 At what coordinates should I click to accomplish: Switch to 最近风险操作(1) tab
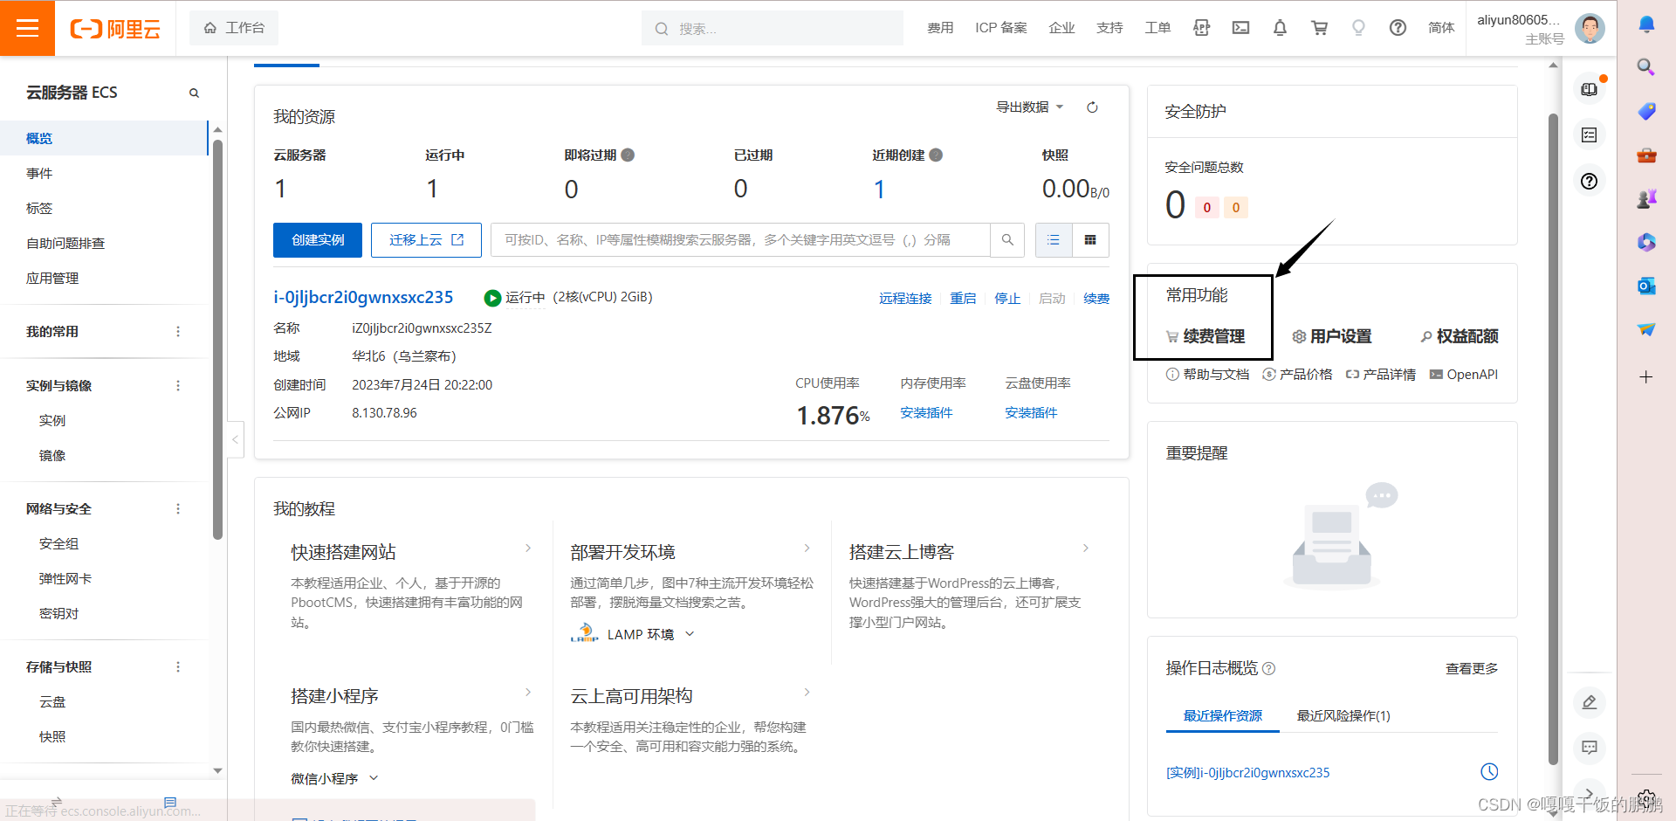coord(1343,715)
